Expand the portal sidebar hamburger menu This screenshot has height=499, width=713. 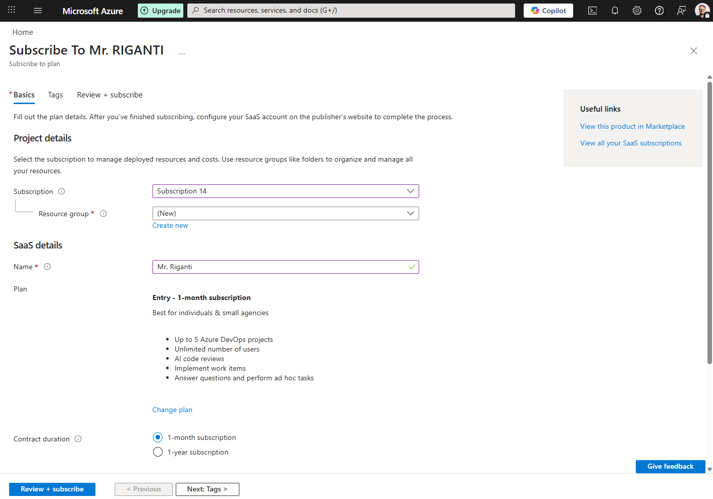(37, 10)
